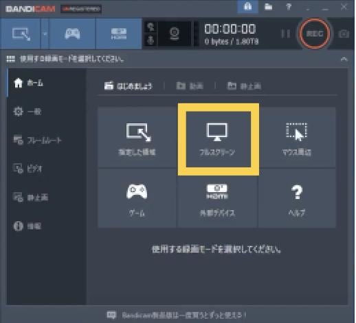
Task: Choose the specified-area rectangle recording tile
Action: 137,138
